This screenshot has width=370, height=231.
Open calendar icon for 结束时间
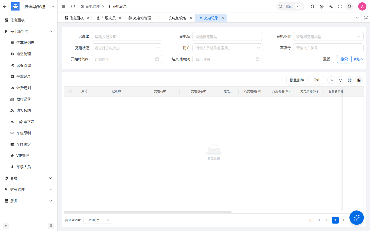click(258, 59)
